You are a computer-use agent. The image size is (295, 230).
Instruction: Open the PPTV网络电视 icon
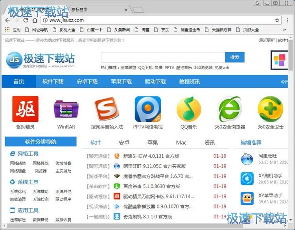148,109
